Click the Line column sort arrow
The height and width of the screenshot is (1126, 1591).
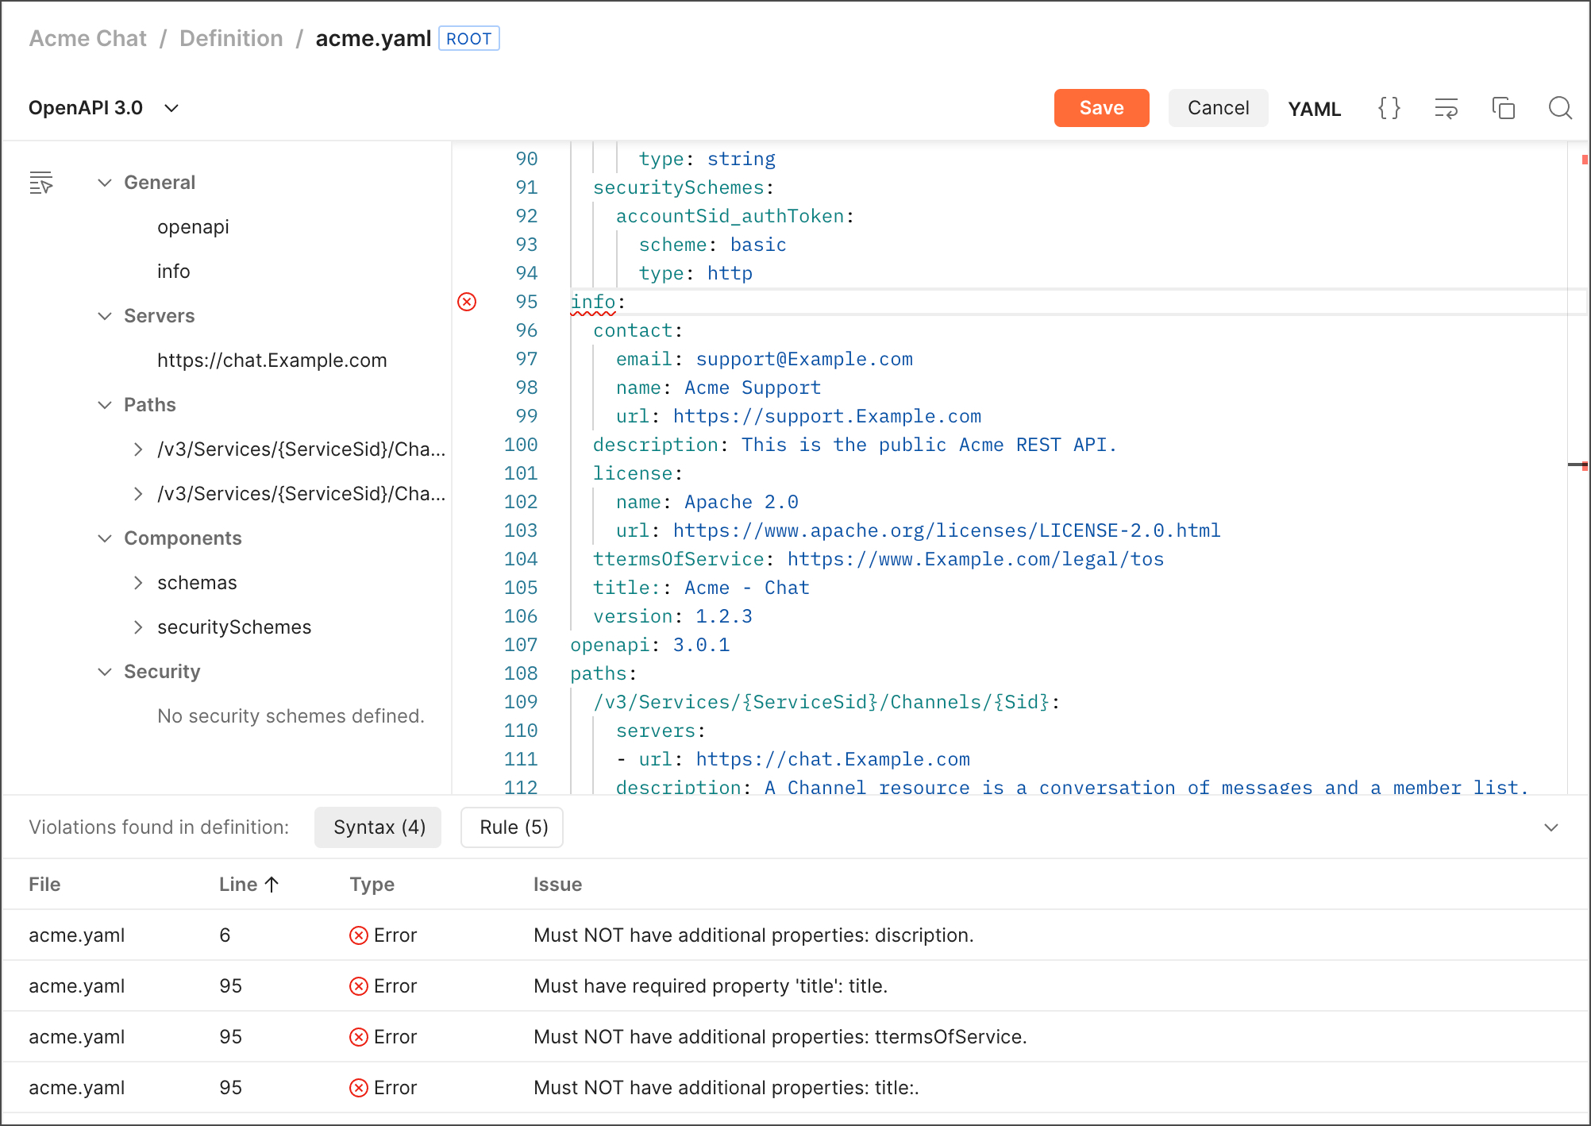point(272,884)
